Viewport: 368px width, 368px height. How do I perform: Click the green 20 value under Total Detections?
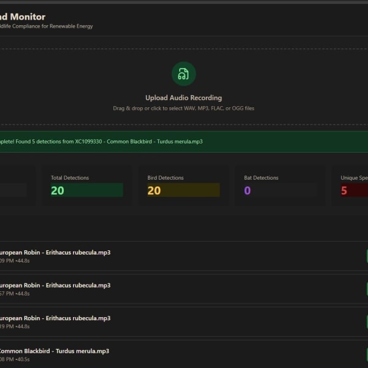58,190
